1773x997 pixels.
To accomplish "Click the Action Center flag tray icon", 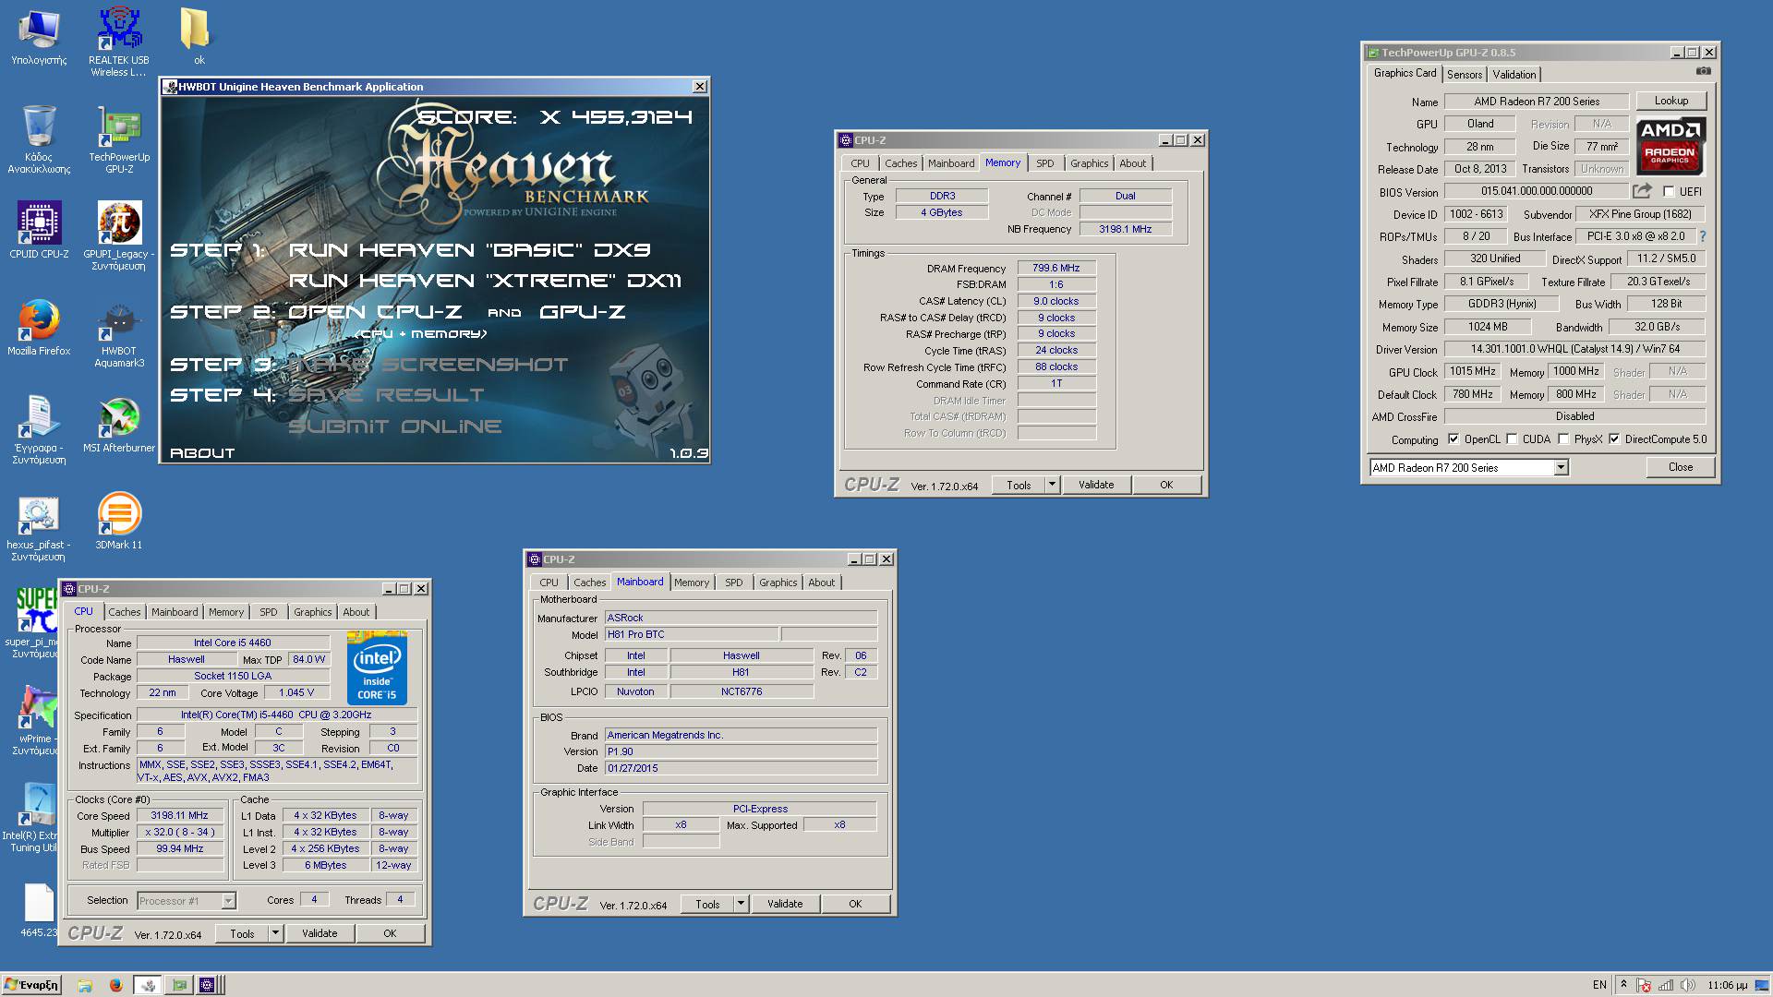I will coord(1645,985).
